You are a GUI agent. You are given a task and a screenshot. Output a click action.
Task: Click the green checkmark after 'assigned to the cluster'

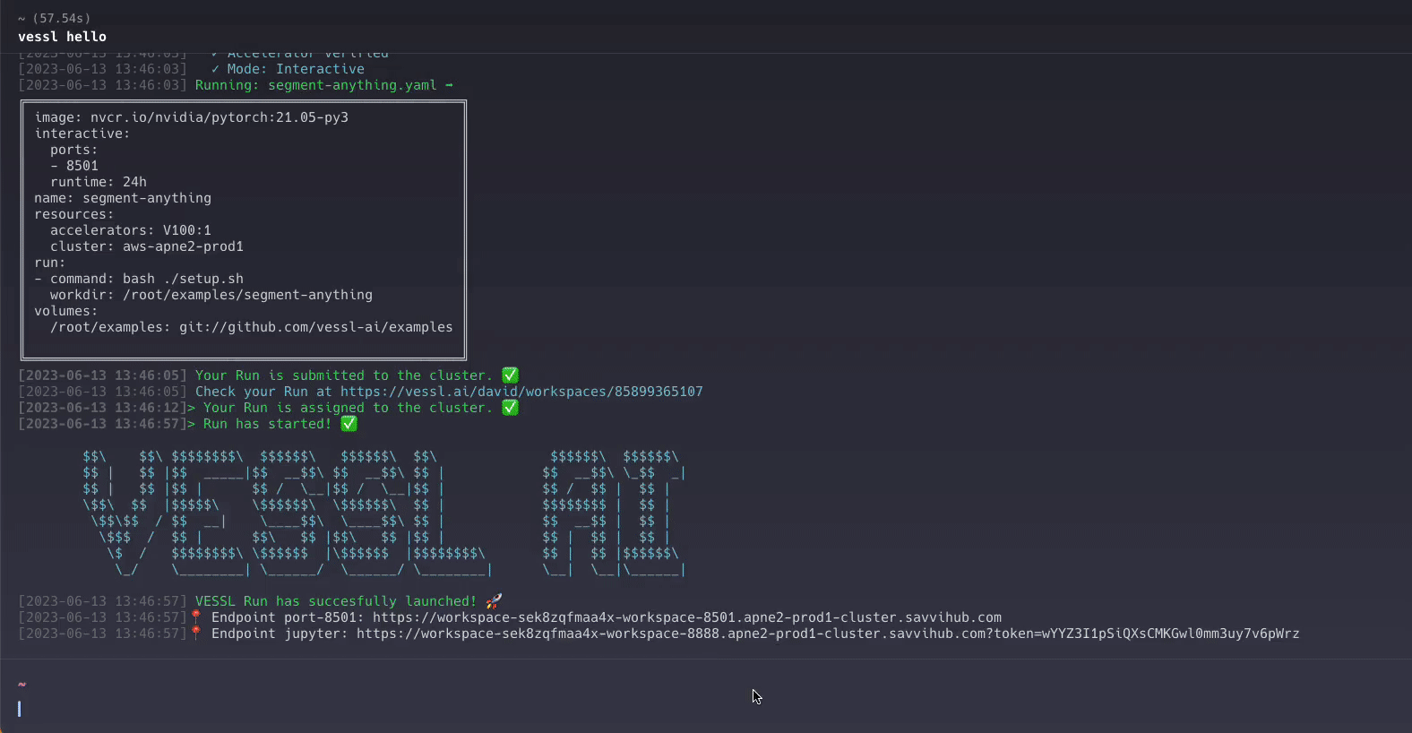[511, 408]
